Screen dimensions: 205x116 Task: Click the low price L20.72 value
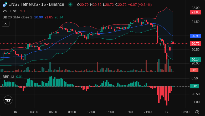108,5
